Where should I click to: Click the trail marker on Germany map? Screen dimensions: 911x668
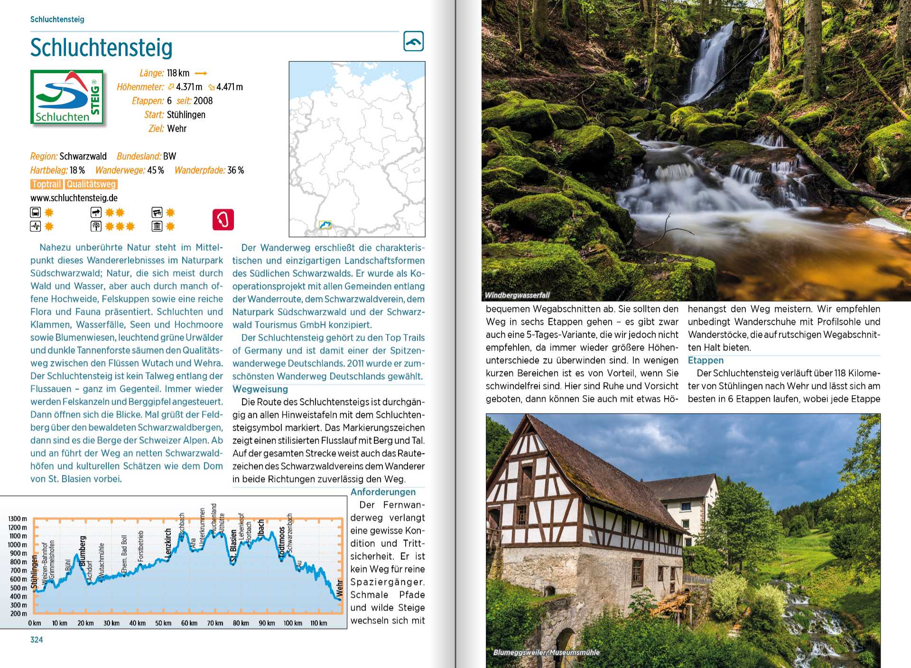(325, 224)
